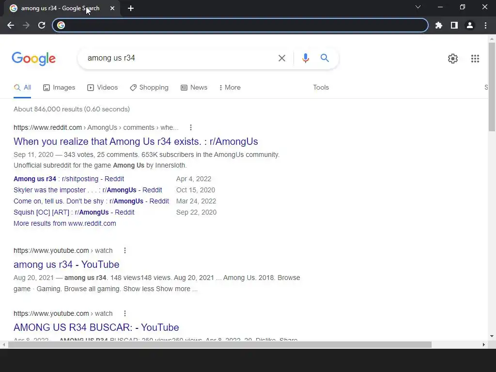Open the Chrome profile avatar icon
496x372 pixels.
coord(470,25)
